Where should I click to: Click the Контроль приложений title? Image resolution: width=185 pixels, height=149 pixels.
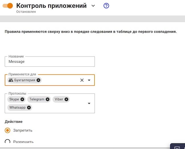52,6
